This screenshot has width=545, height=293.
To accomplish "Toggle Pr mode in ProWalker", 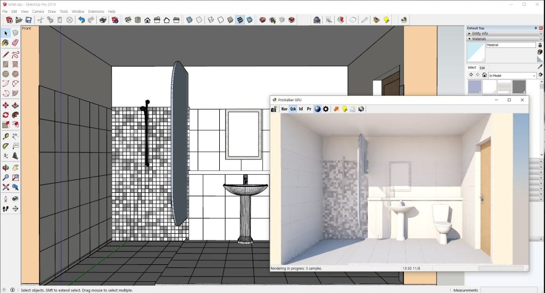I will [x=309, y=109].
